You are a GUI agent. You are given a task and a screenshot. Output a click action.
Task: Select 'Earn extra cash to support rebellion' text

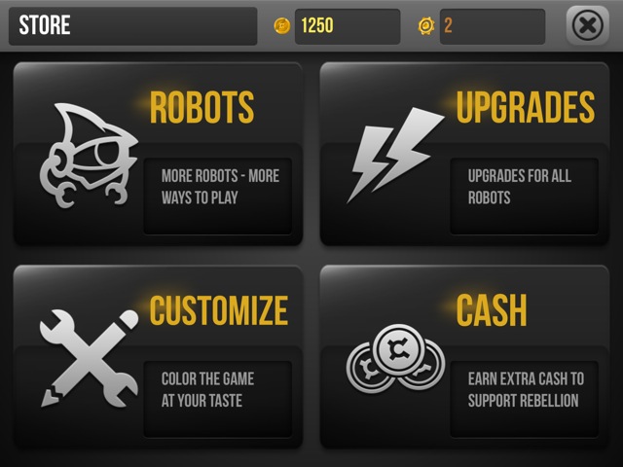(526, 389)
